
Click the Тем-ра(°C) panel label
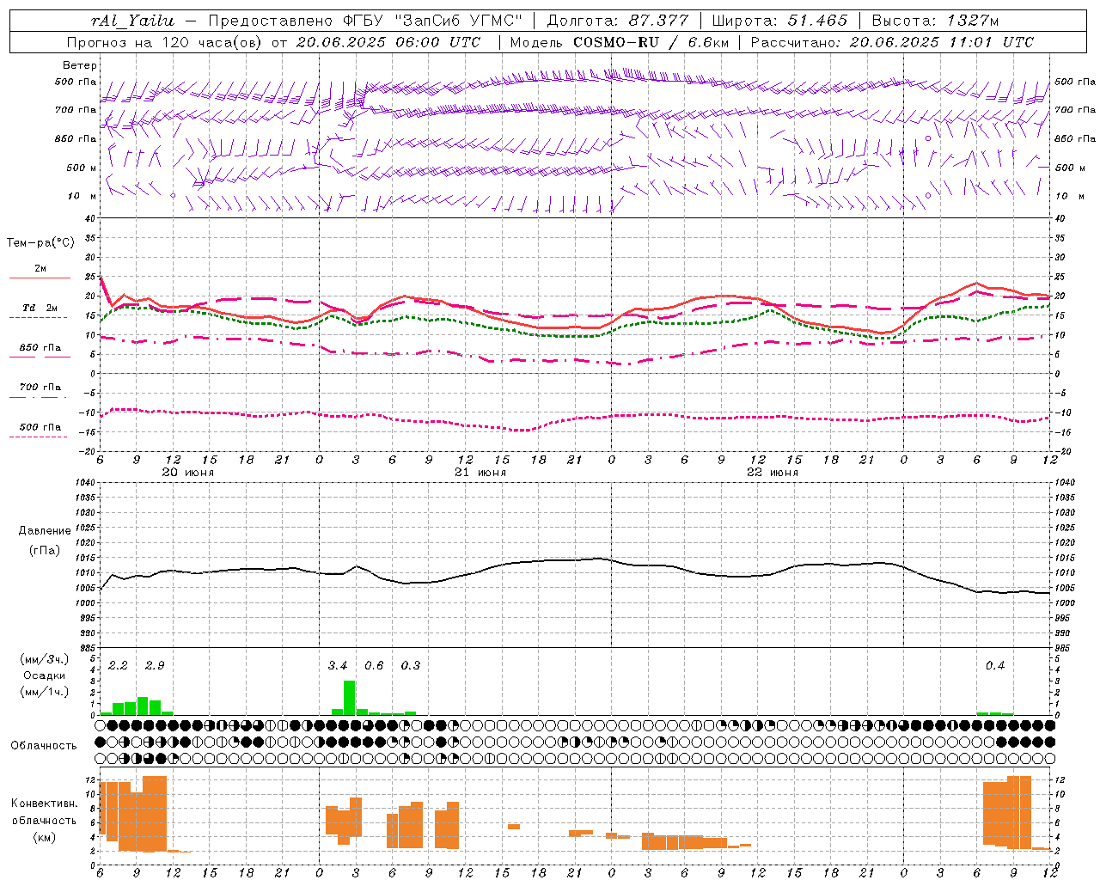coord(40,243)
